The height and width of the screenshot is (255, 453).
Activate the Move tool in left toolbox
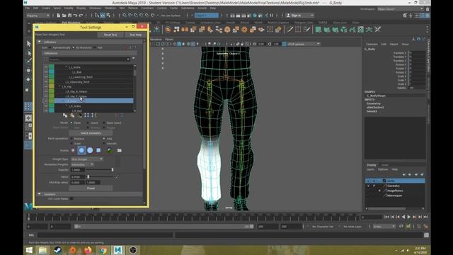point(28,70)
